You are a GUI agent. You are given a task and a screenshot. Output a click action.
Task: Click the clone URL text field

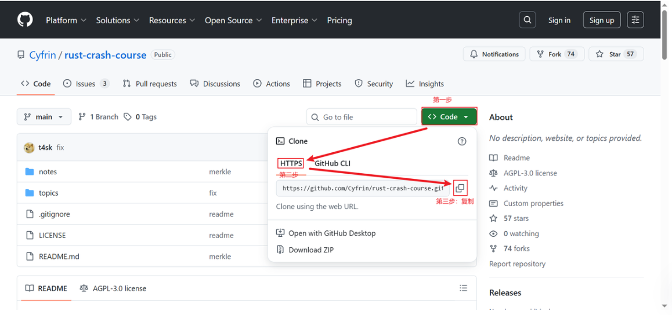tap(363, 188)
